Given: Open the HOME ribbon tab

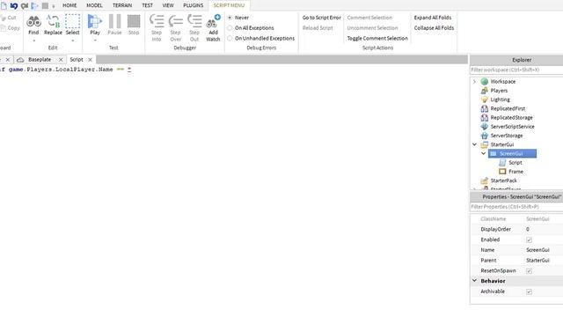Looking at the screenshot, I should click(69, 5).
